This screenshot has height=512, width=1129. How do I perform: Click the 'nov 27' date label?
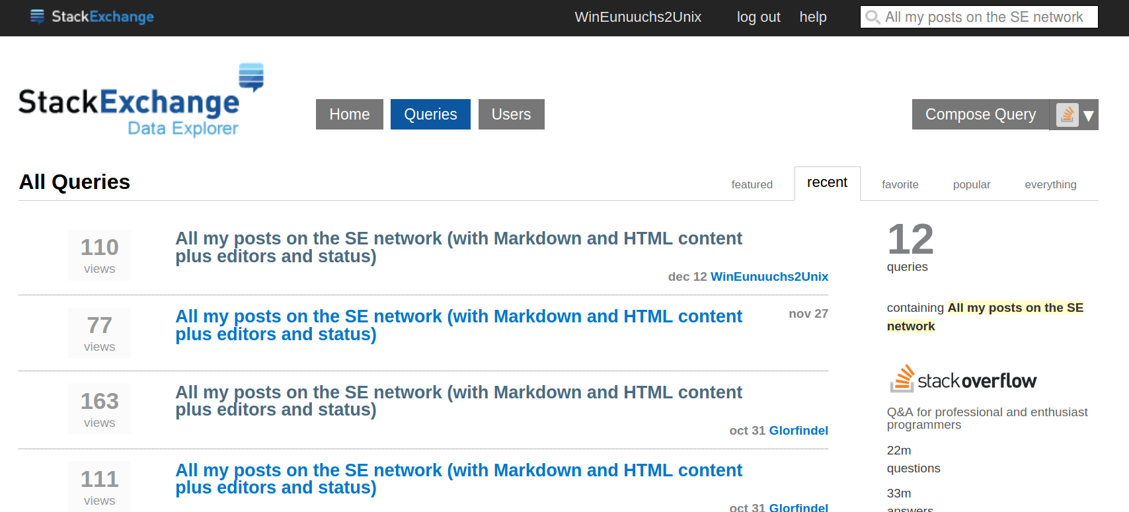click(808, 314)
